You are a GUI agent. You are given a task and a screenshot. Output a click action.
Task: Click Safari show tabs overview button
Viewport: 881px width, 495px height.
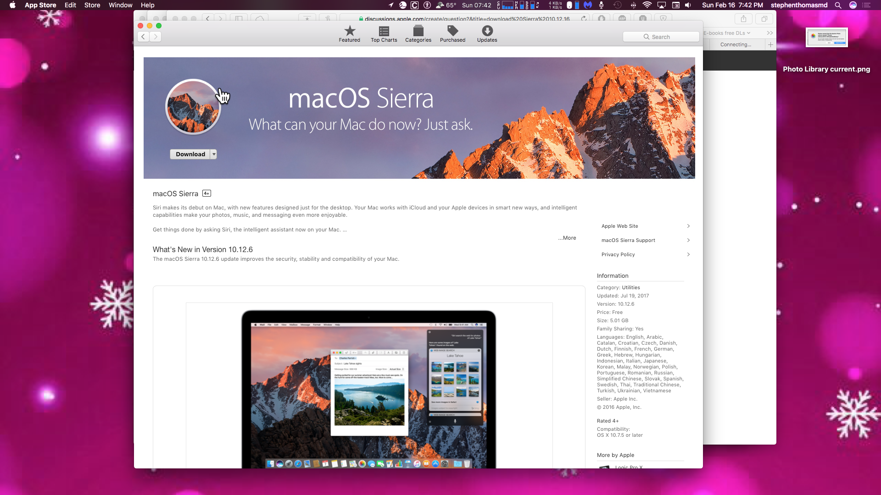(x=764, y=19)
